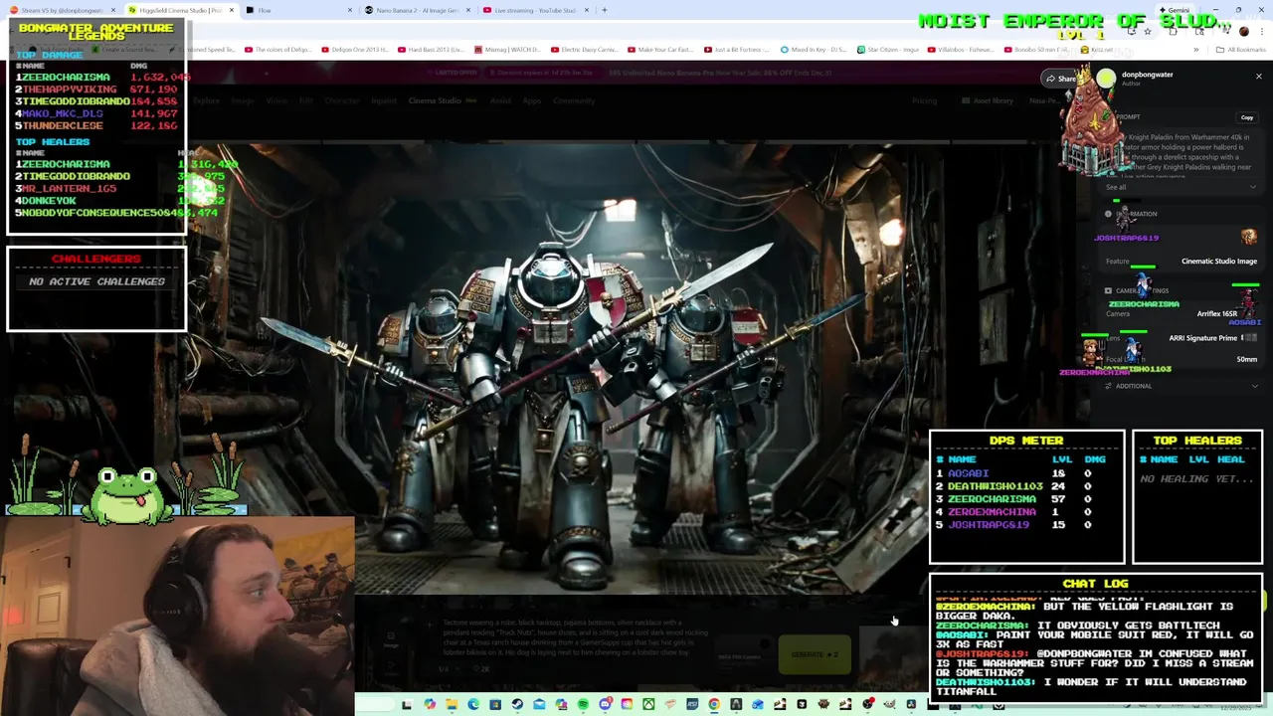The height and width of the screenshot is (716, 1273).
Task: Click the Share button in details panel
Action: click(1060, 79)
